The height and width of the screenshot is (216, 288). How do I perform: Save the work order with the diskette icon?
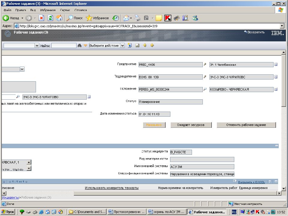[137, 45]
